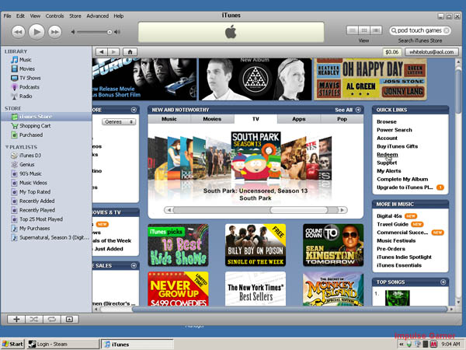The height and width of the screenshot is (350, 466).
Task: Open the Windows Start button
Action: (12, 344)
